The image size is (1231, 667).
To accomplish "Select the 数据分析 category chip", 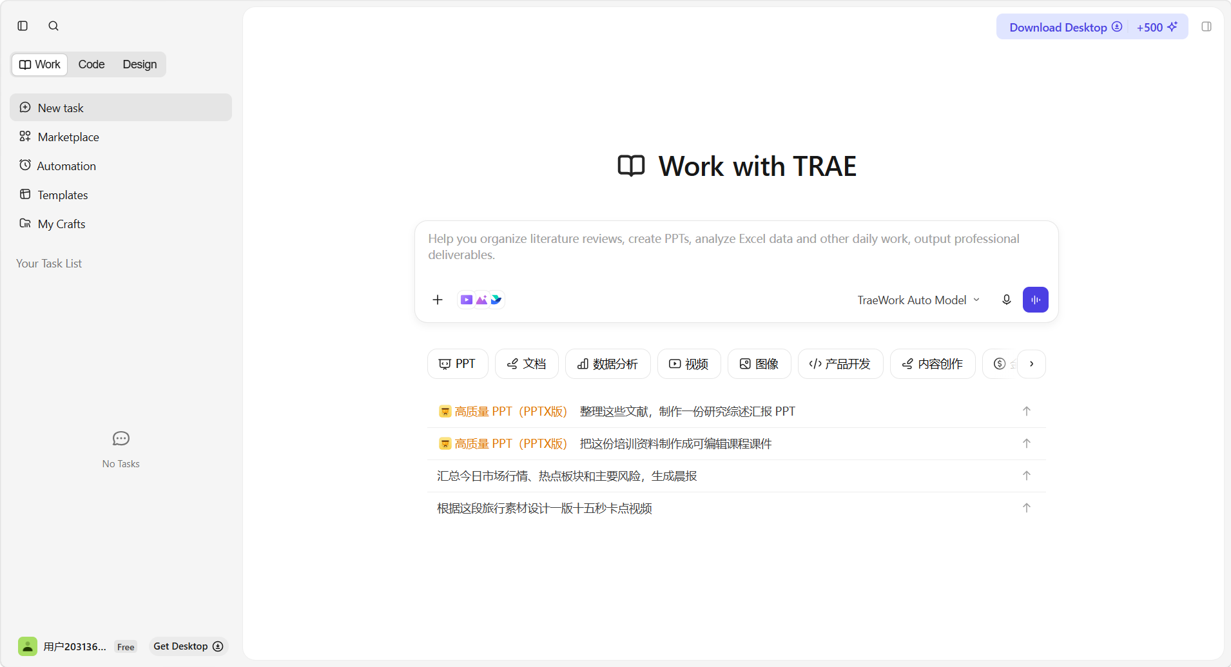I will (x=608, y=364).
